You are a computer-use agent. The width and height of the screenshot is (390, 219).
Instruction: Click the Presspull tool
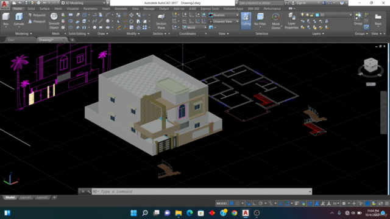(x=37, y=22)
